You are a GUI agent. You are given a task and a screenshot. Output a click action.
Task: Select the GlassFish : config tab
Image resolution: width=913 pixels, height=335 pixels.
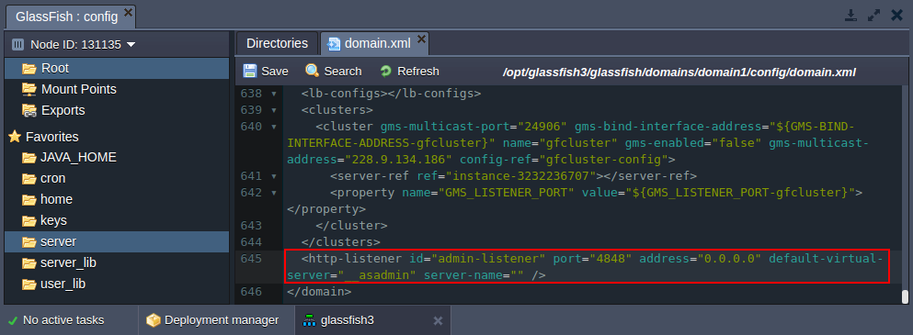[x=71, y=17]
